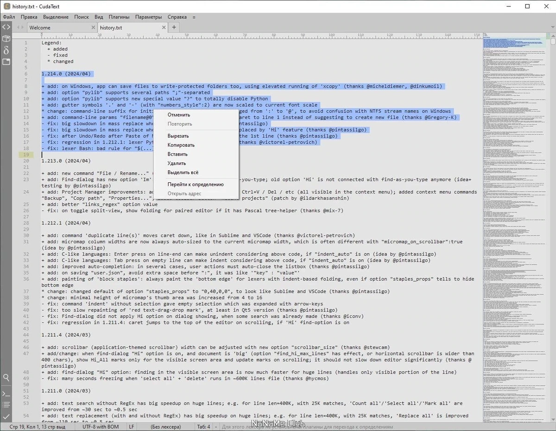Click the '* changed' legend line

pyautogui.click(x=60, y=61)
